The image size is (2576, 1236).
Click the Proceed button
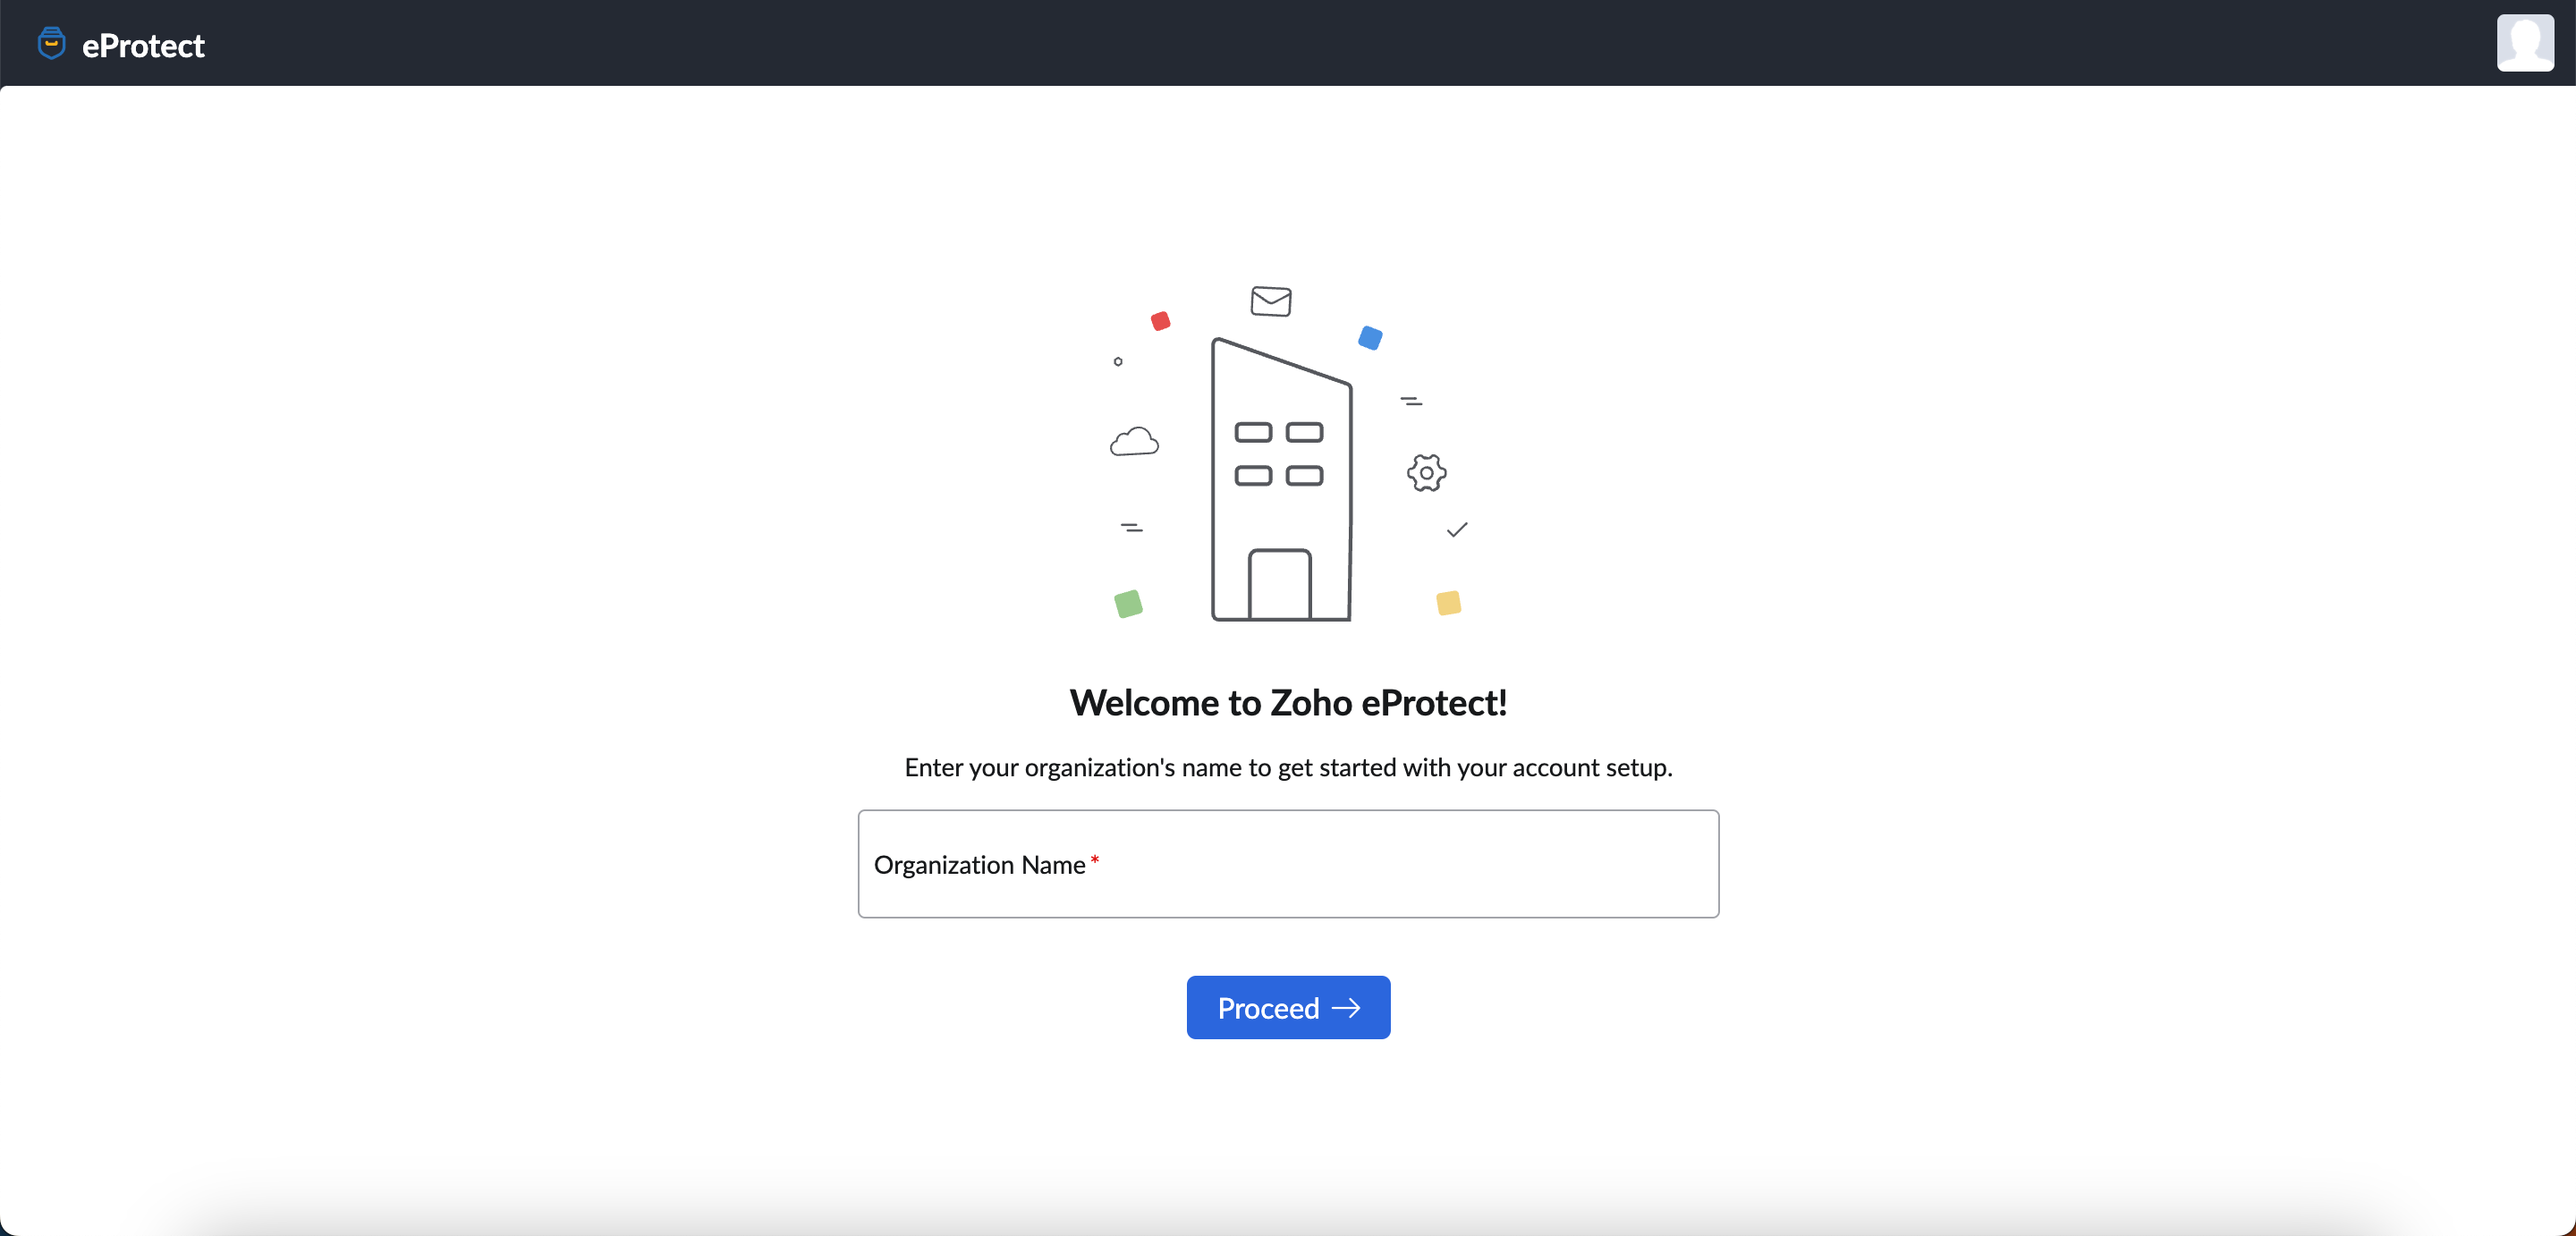pyautogui.click(x=1288, y=1007)
